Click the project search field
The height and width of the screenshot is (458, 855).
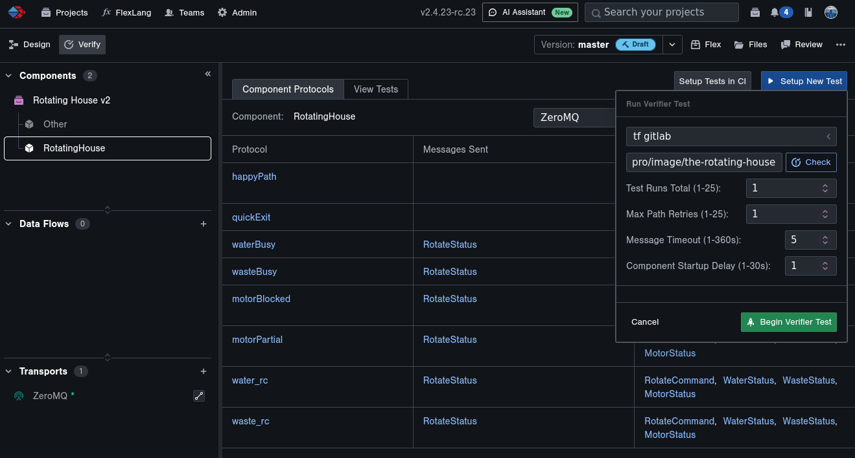(x=661, y=12)
